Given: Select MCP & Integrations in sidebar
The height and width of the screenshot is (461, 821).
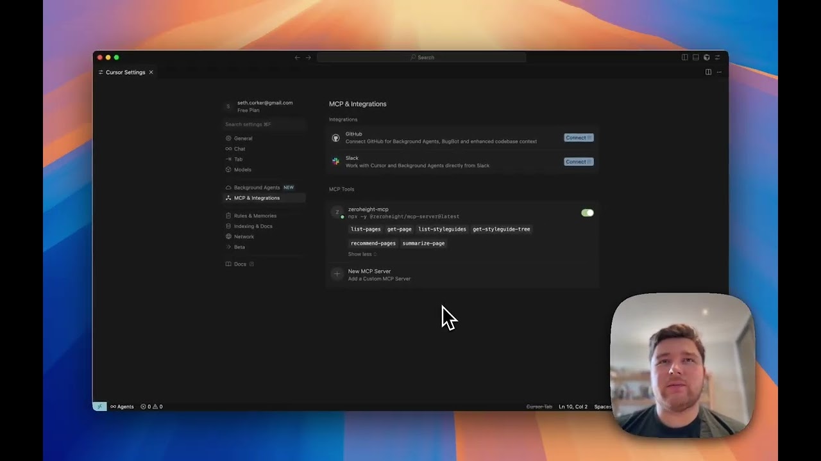Looking at the screenshot, I should [x=264, y=198].
